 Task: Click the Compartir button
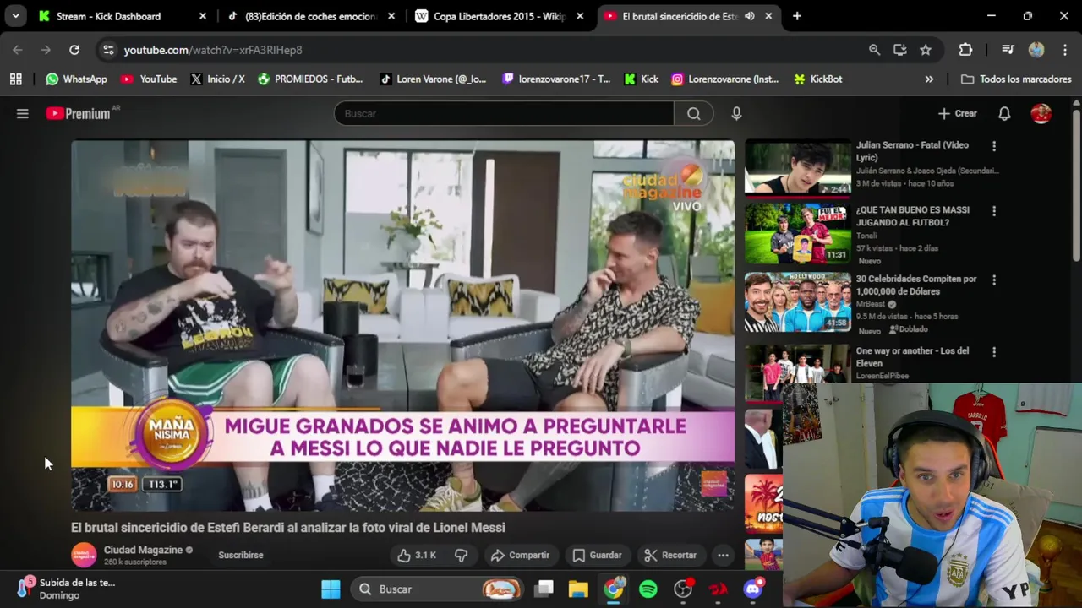[x=520, y=555]
